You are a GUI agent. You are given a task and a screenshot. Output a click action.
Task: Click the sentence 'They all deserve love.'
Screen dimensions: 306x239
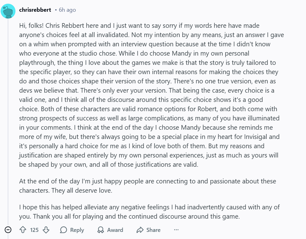coord(82,191)
